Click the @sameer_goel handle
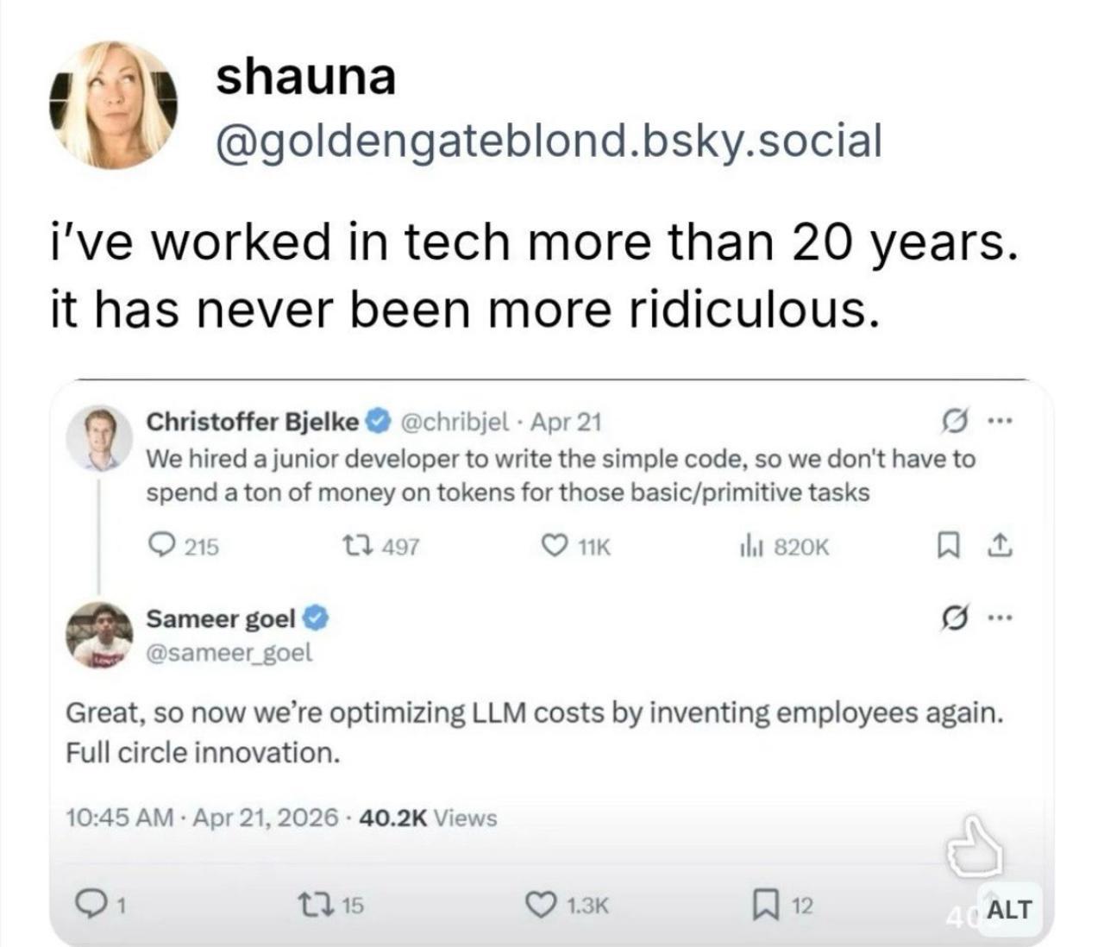1104x947 pixels. tap(229, 653)
